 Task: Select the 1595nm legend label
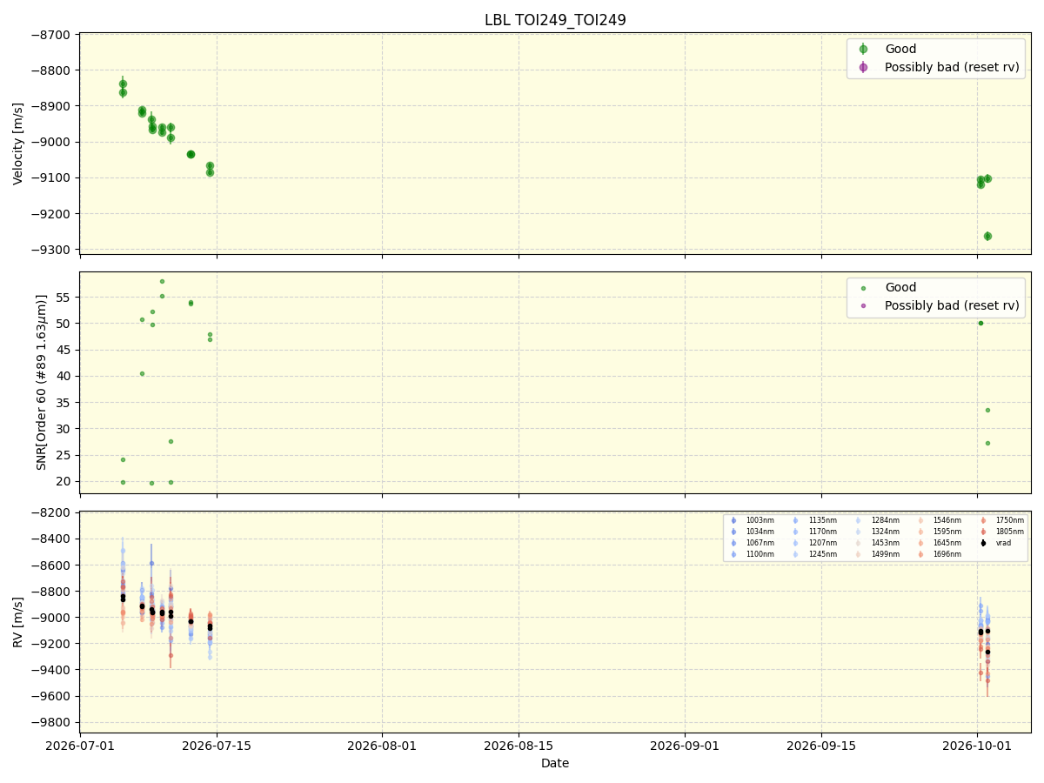[947, 532]
